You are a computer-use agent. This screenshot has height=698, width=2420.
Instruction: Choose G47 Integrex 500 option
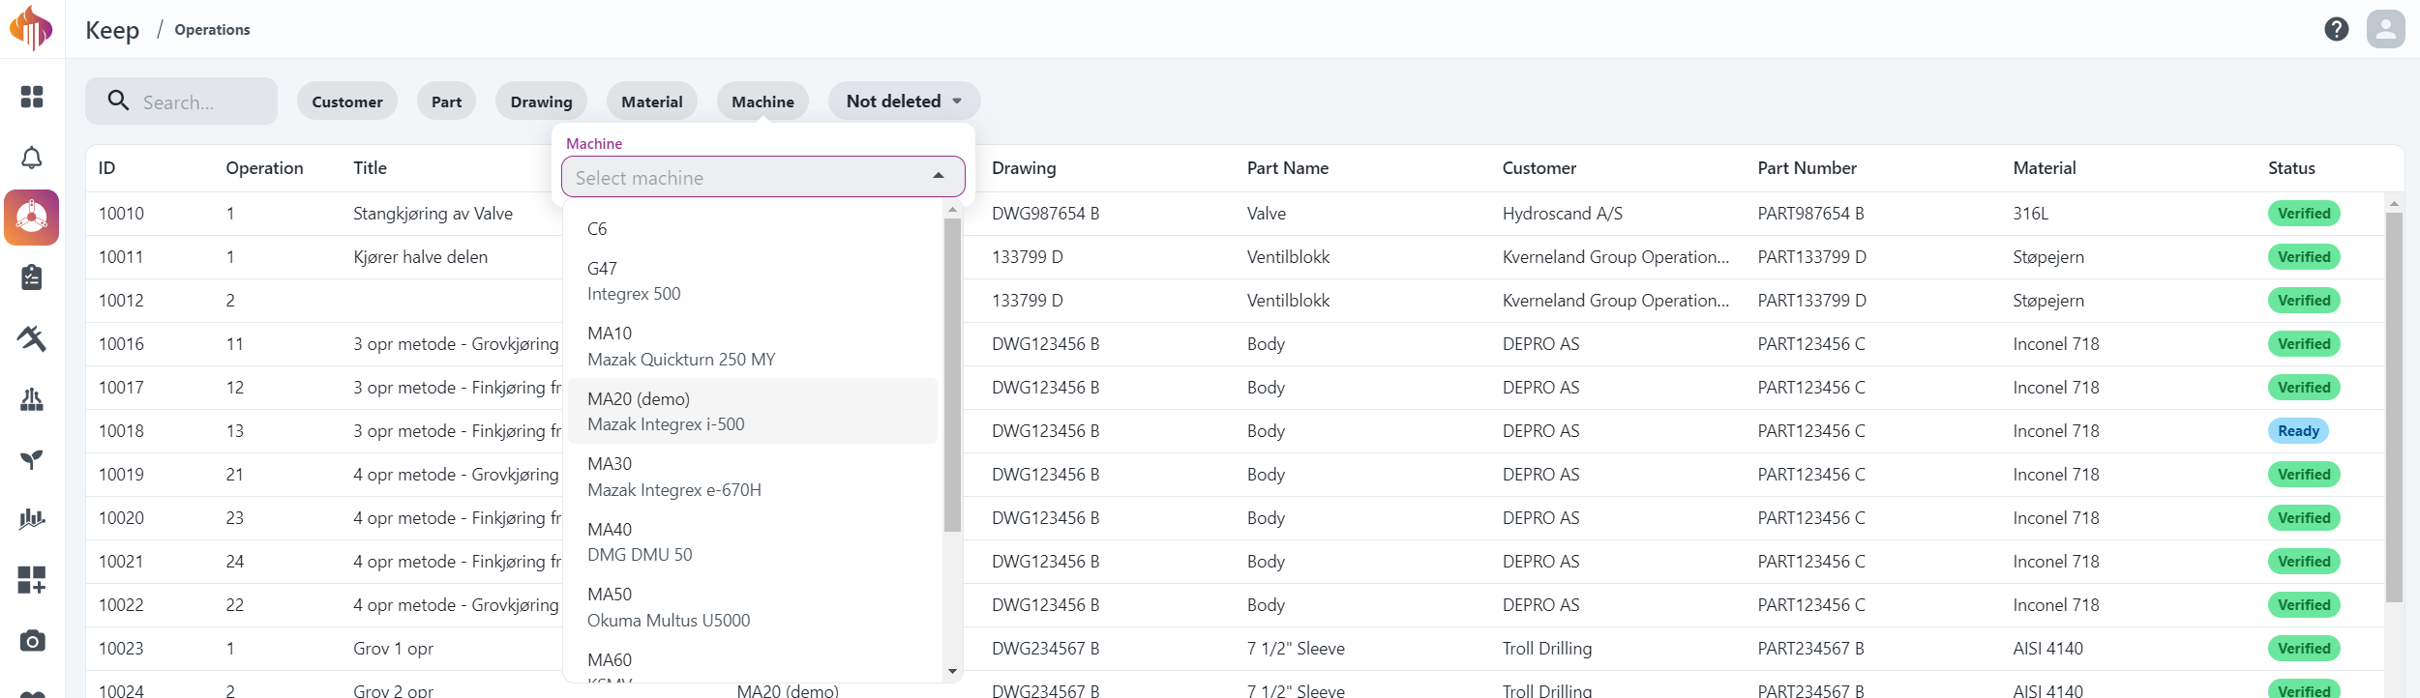point(753,281)
